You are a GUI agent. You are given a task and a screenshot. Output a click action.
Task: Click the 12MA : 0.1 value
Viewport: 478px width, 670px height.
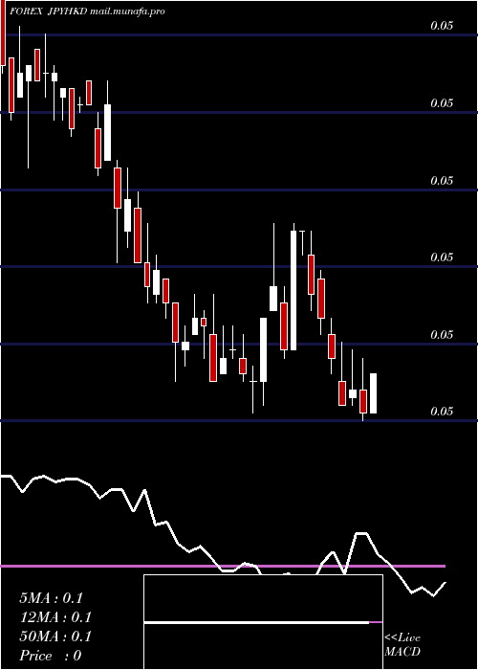point(55,617)
